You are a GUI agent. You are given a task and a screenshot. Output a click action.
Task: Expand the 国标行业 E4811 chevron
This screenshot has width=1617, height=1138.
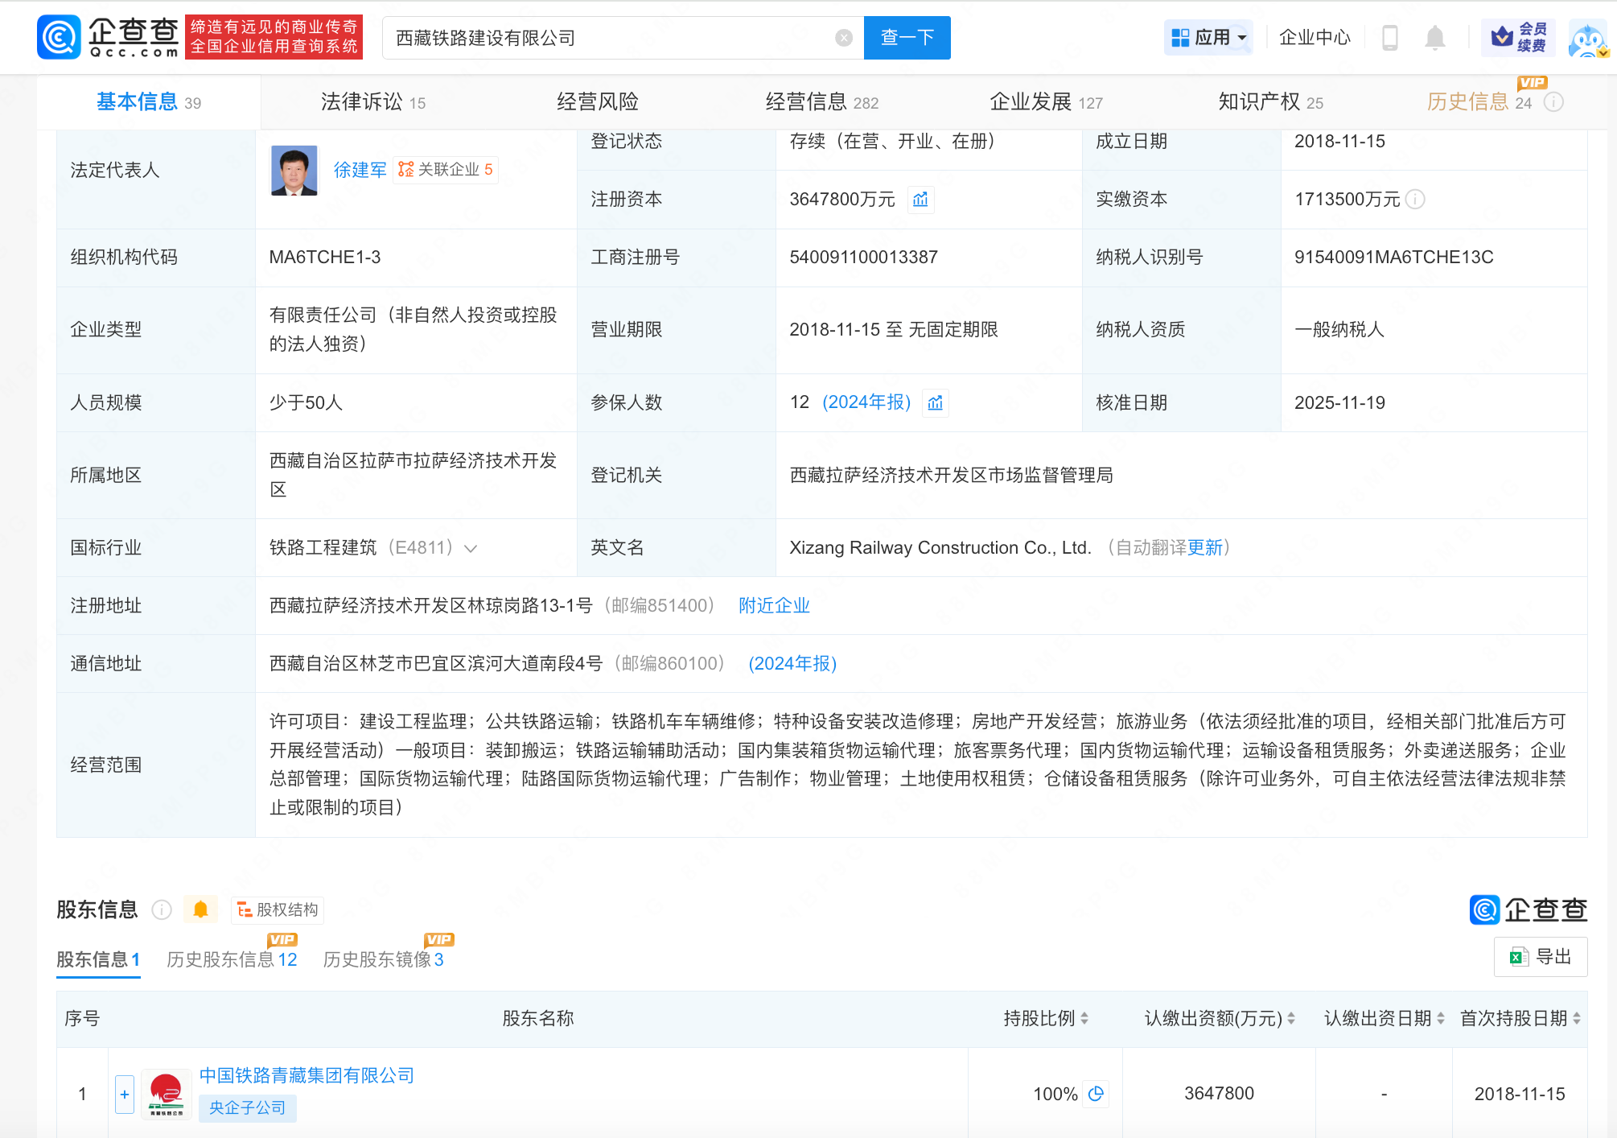click(x=471, y=549)
